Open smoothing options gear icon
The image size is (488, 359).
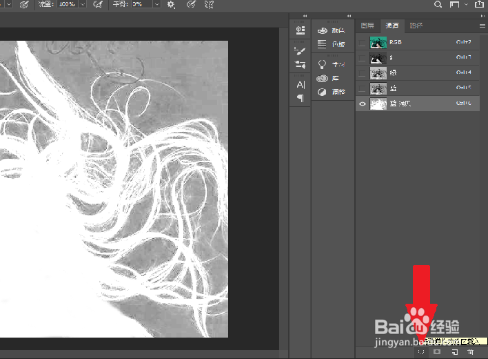(x=171, y=4)
